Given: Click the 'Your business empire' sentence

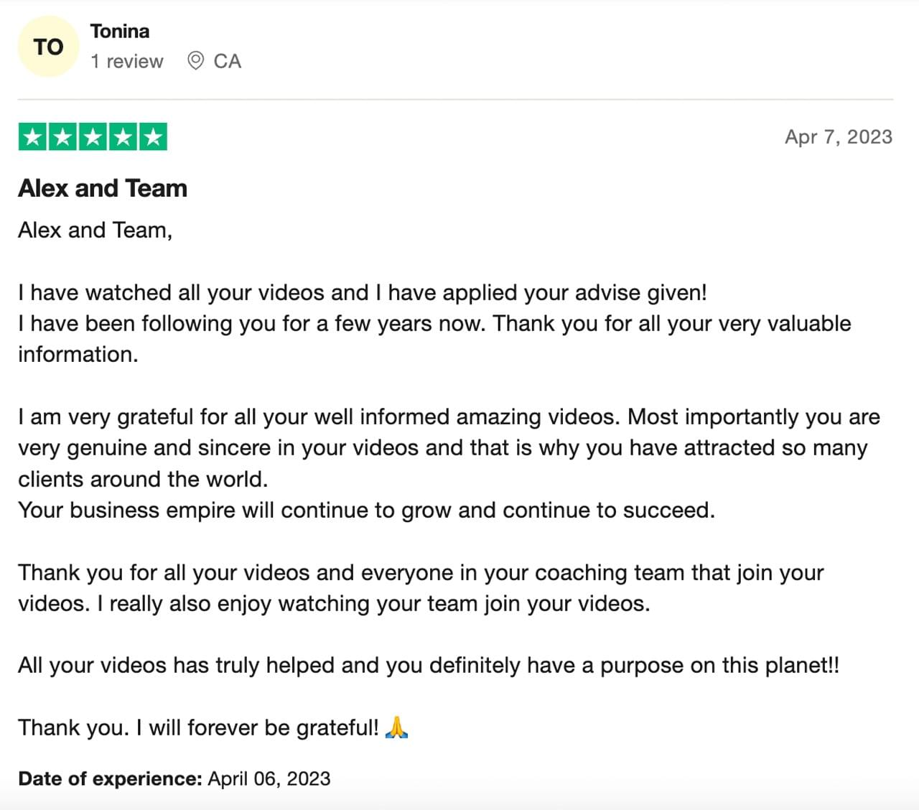Looking at the screenshot, I should [367, 510].
